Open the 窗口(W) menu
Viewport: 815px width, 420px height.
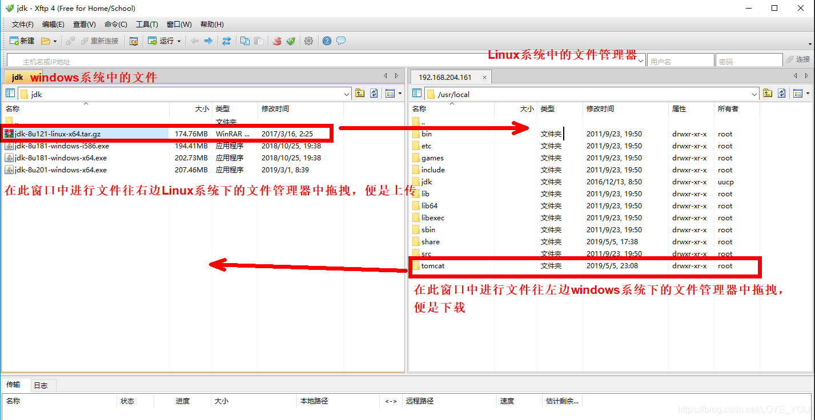point(179,25)
